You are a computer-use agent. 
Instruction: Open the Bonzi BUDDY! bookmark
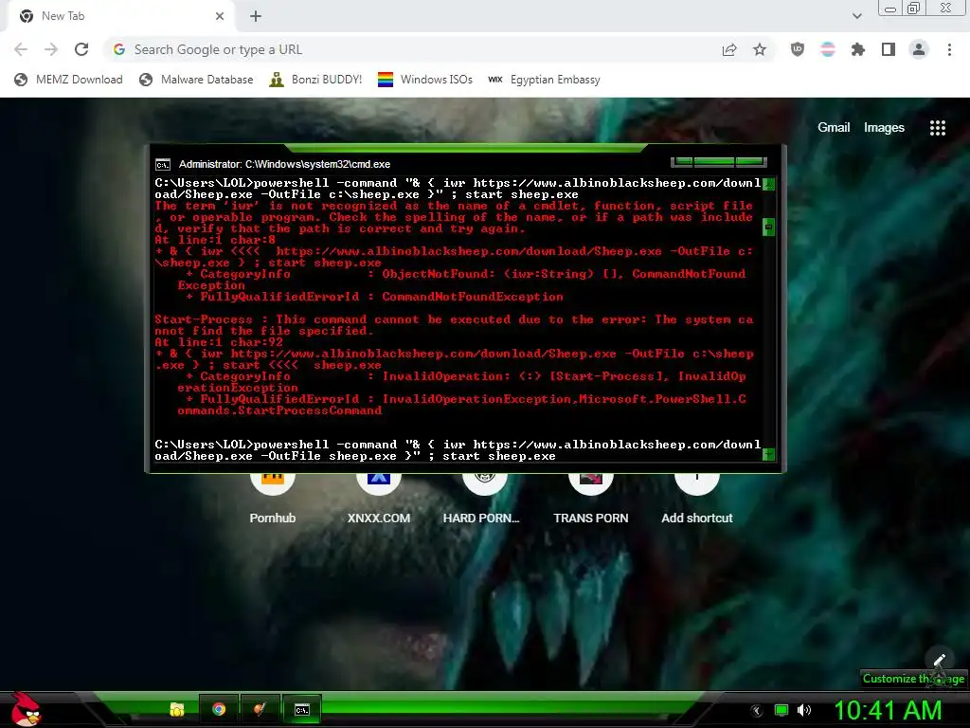tap(315, 80)
